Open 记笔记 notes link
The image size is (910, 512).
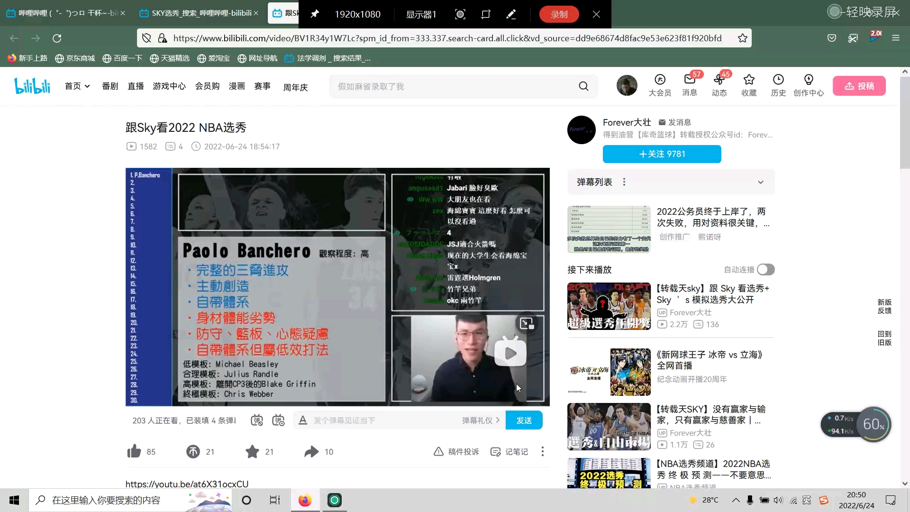tap(510, 451)
